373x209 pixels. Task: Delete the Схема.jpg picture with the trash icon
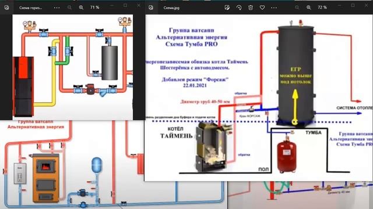pos(251,8)
